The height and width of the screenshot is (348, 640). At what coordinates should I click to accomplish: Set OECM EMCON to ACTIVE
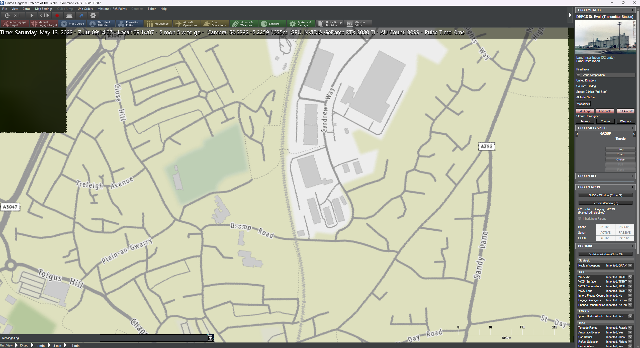click(605, 238)
